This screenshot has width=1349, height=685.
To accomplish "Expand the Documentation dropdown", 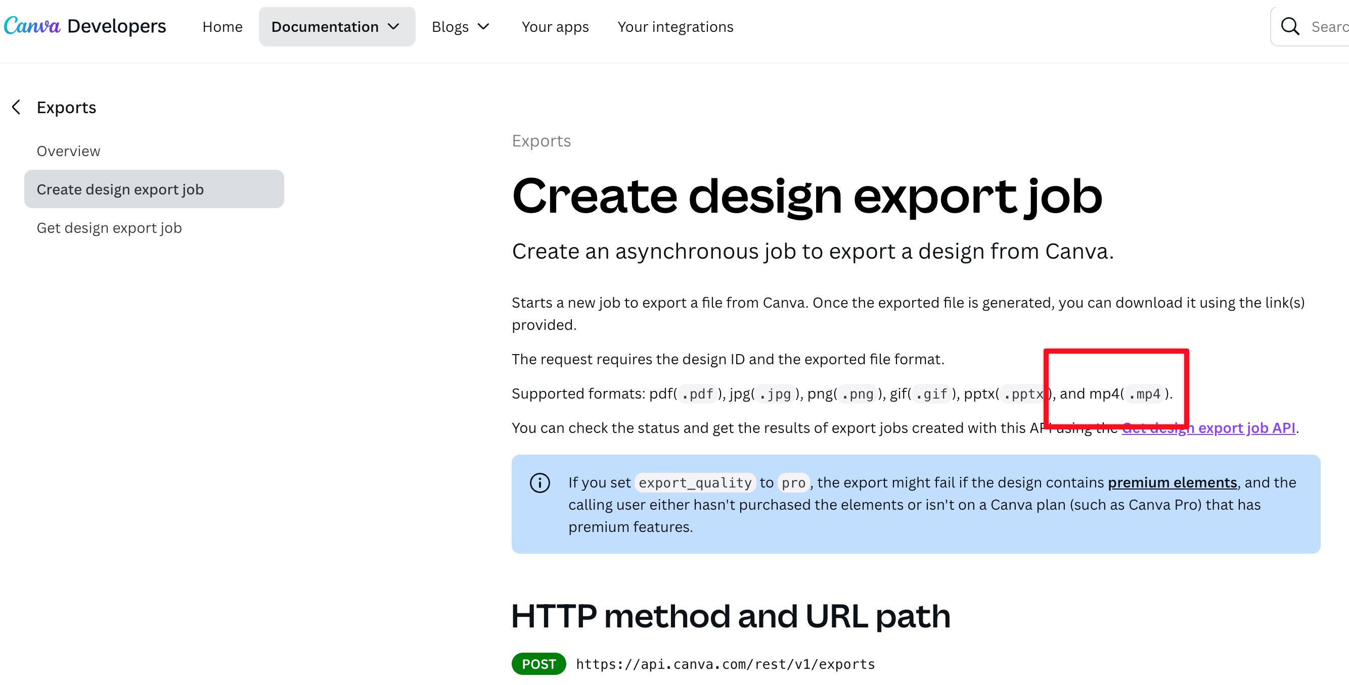I will pos(337,27).
